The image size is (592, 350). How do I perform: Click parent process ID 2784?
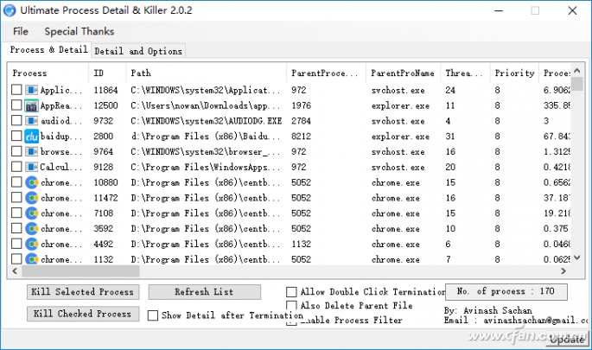[301, 121]
